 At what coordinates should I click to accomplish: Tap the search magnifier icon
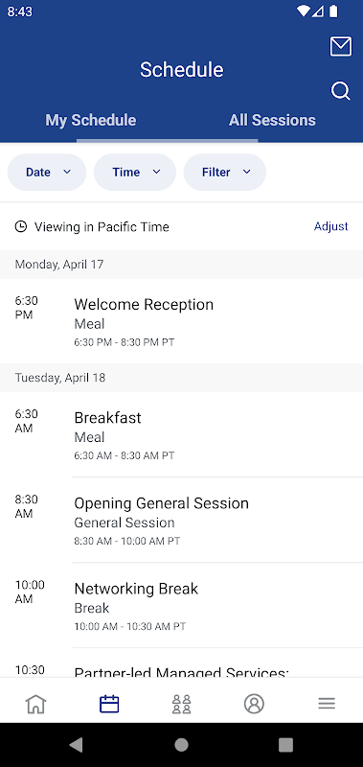341,91
